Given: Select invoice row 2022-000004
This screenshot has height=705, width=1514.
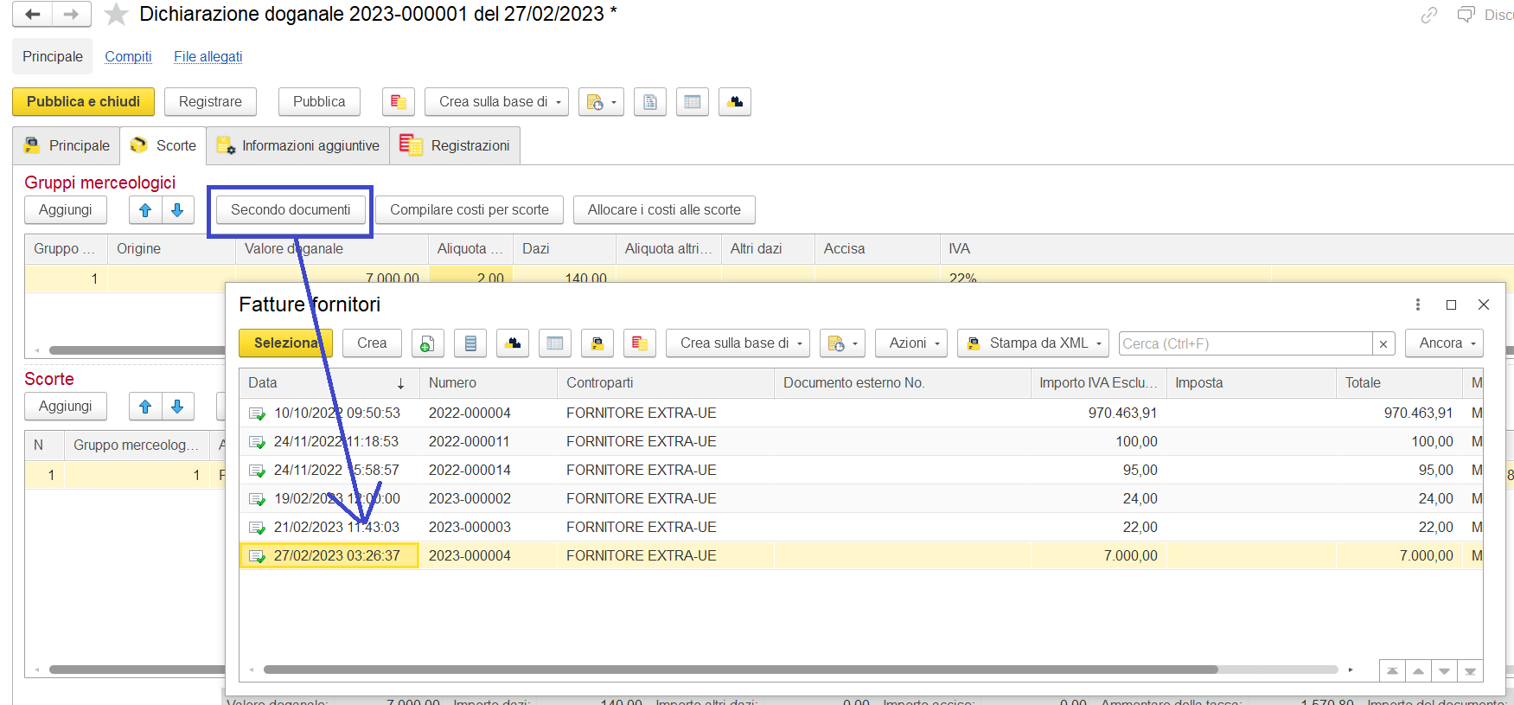Looking at the screenshot, I should (860, 413).
